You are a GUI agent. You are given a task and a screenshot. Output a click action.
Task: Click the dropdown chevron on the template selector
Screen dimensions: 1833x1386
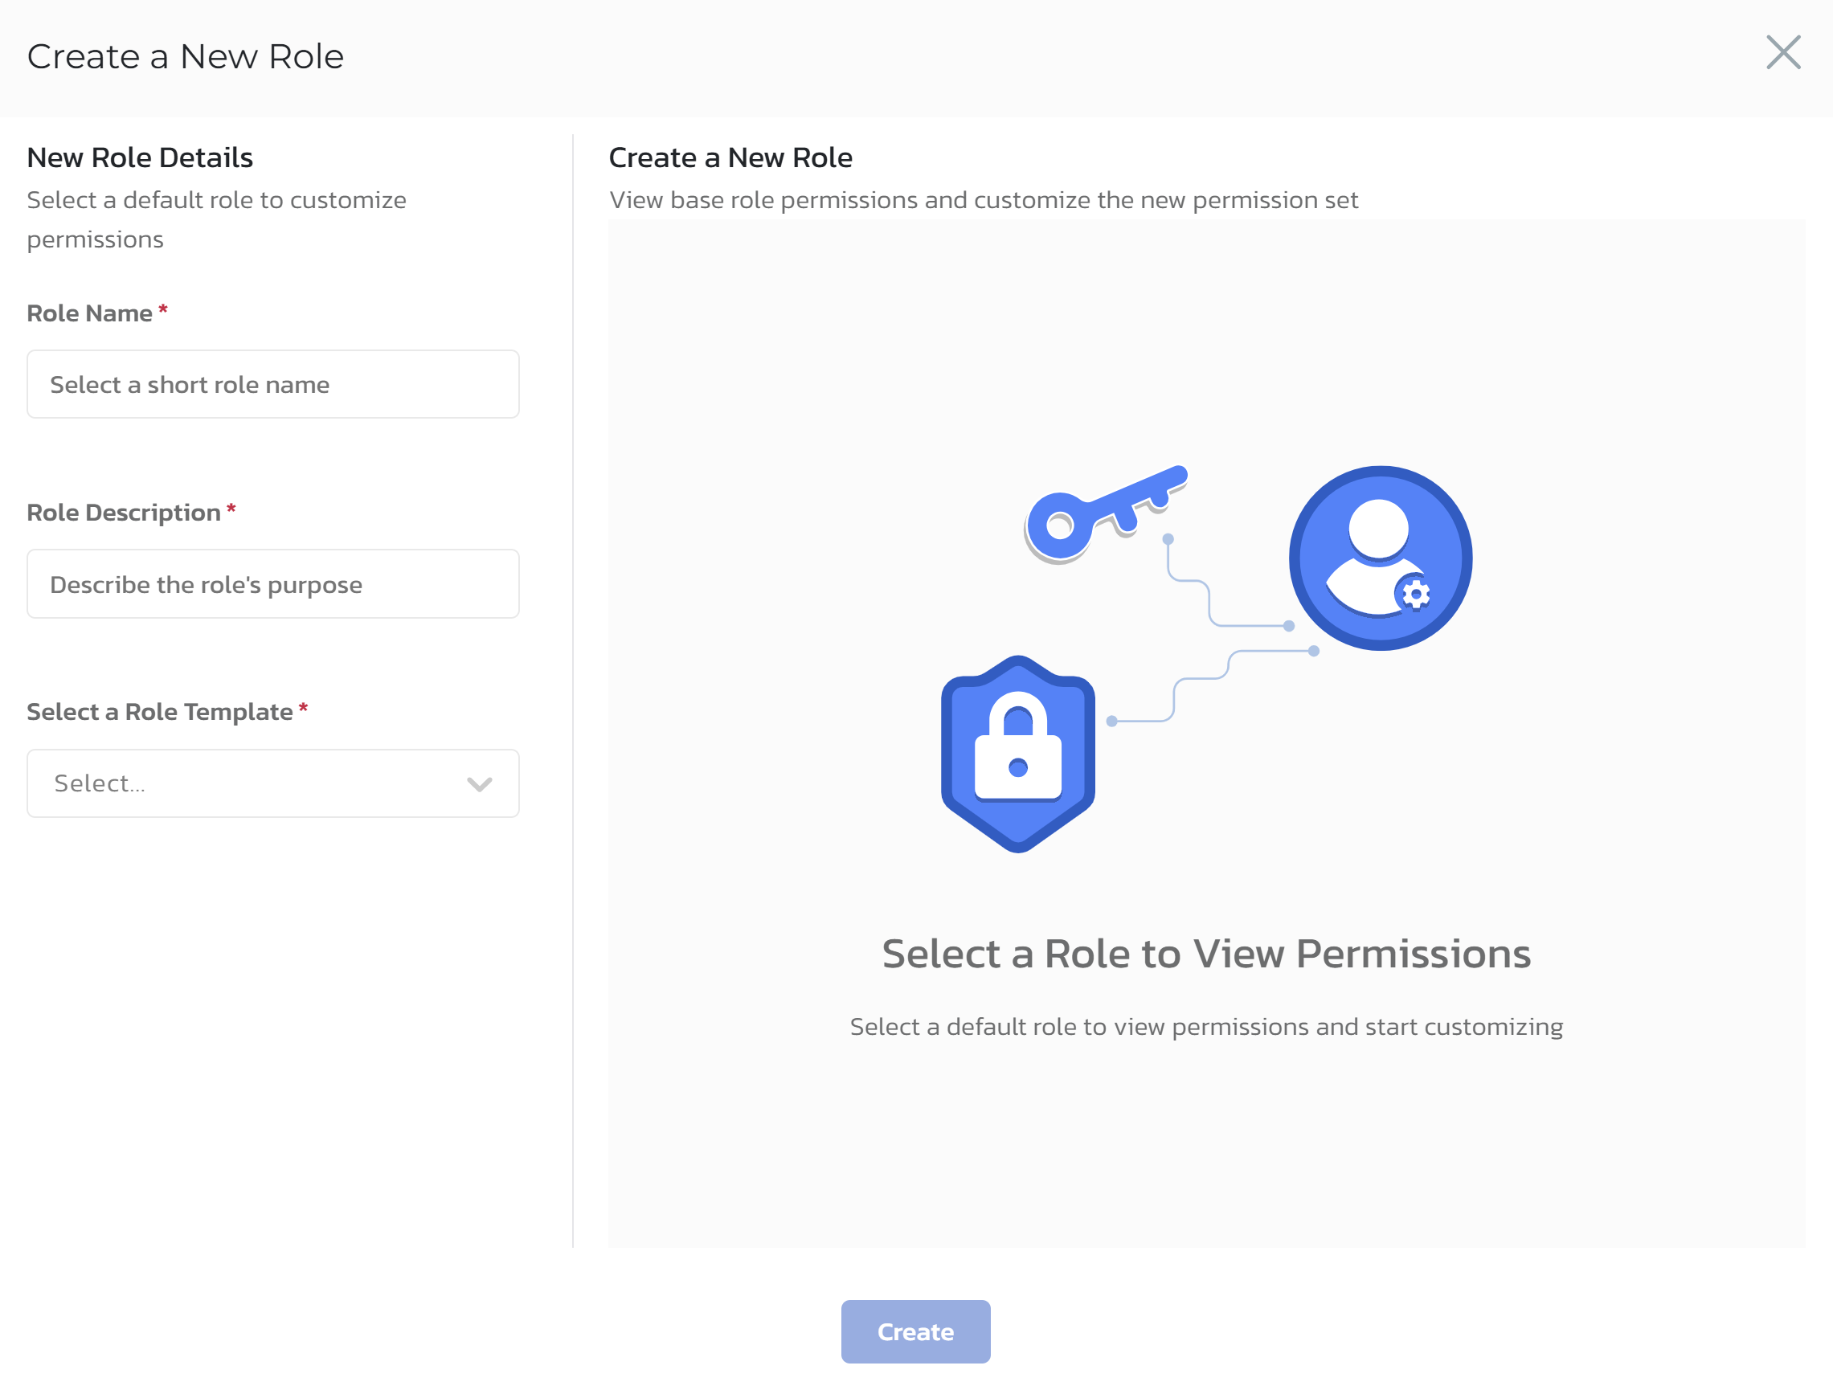pyautogui.click(x=480, y=783)
